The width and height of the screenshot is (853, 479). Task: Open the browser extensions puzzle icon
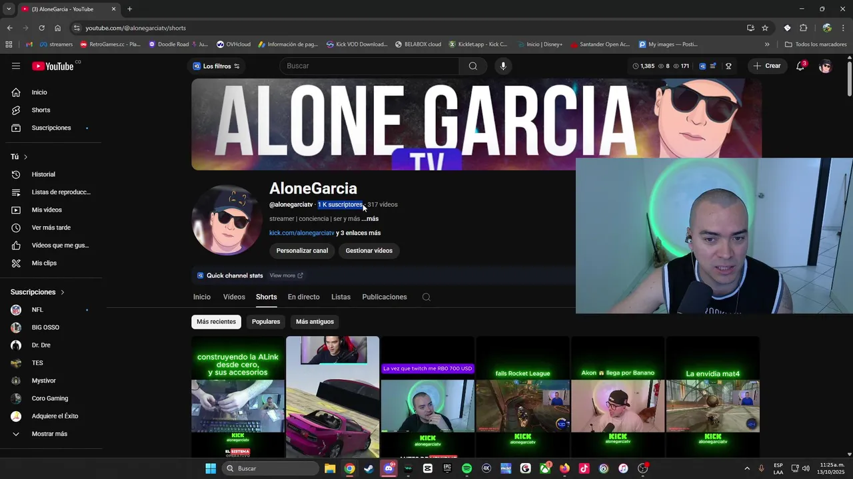tap(803, 28)
